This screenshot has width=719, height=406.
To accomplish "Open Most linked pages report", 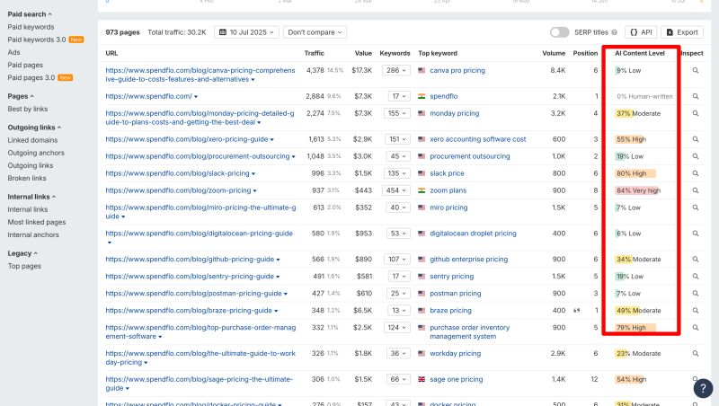I will point(37,222).
